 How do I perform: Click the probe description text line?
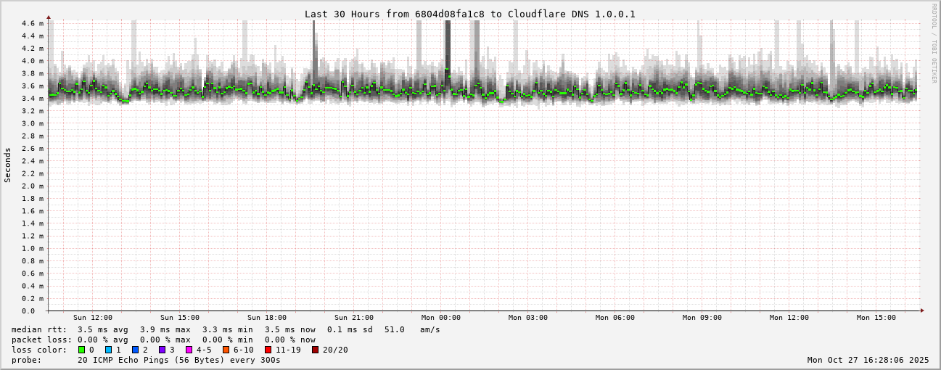[145, 360]
